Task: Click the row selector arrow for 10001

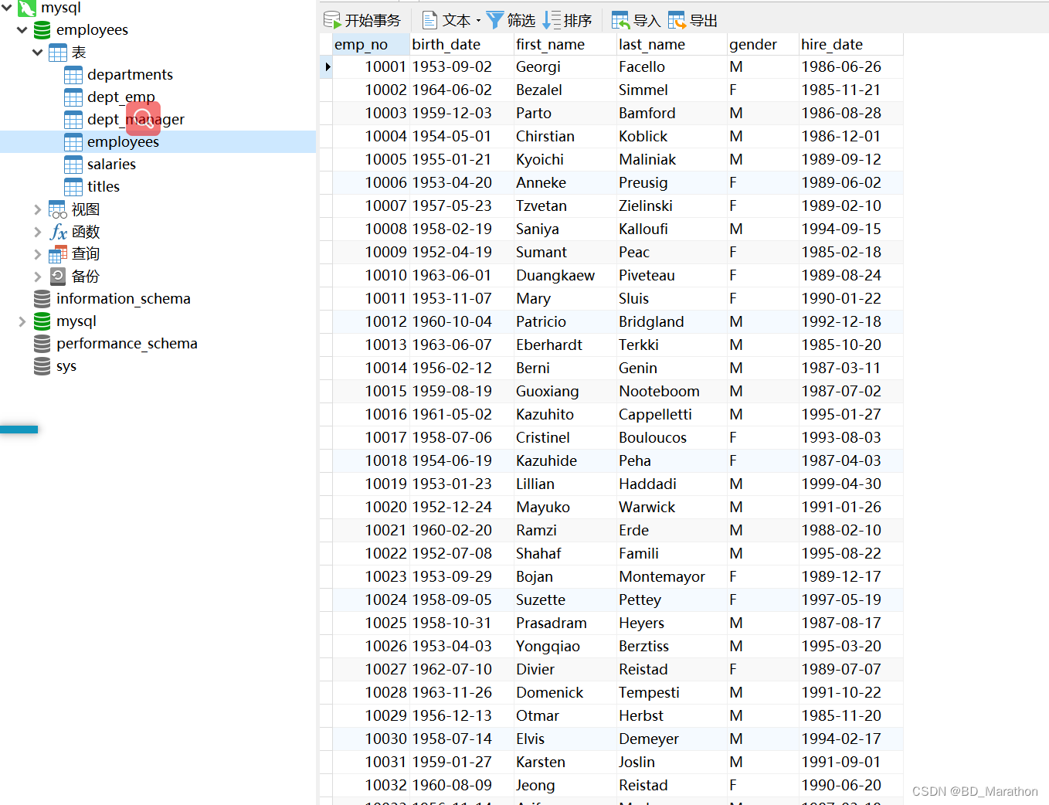Action: point(327,67)
